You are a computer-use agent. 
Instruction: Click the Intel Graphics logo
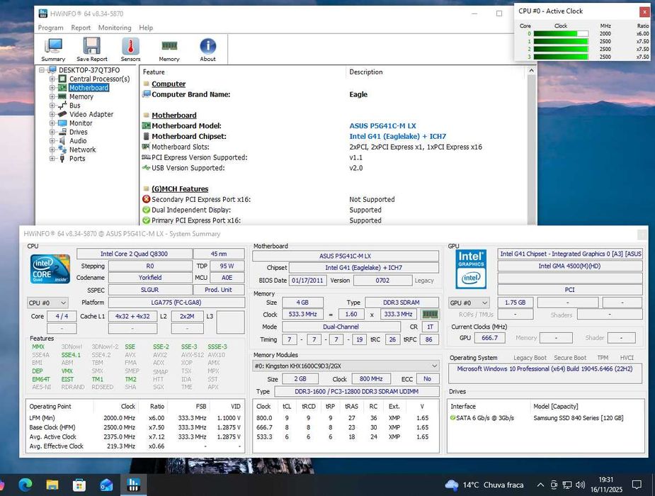[x=471, y=269]
